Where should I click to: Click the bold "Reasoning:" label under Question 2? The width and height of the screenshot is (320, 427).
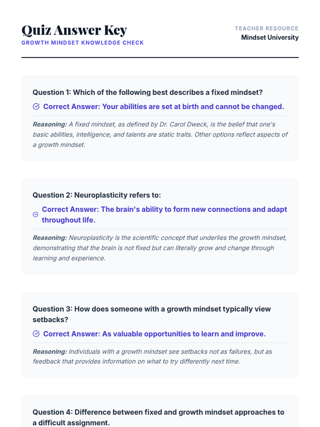click(x=50, y=238)
